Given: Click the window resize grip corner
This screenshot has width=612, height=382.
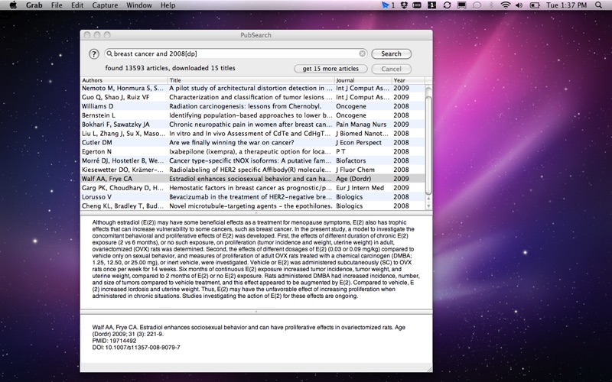Looking at the screenshot, I should pos(429,369).
